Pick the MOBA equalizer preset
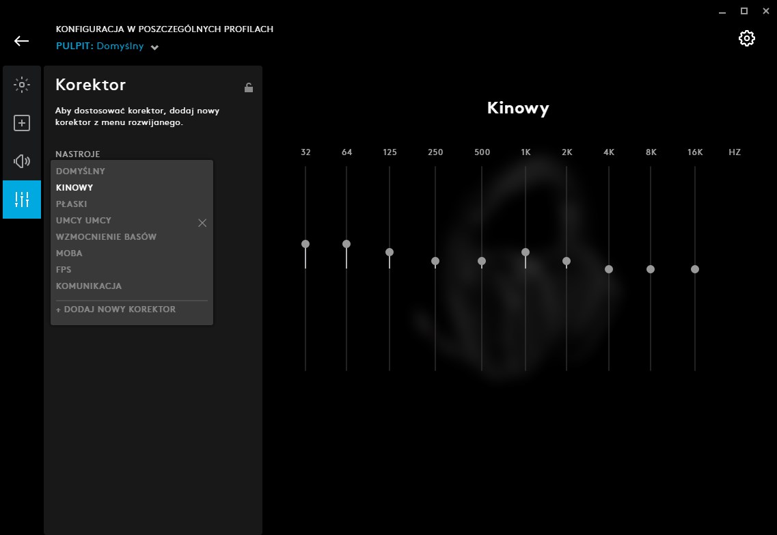The width and height of the screenshot is (777, 535). pyautogui.click(x=69, y=253)
